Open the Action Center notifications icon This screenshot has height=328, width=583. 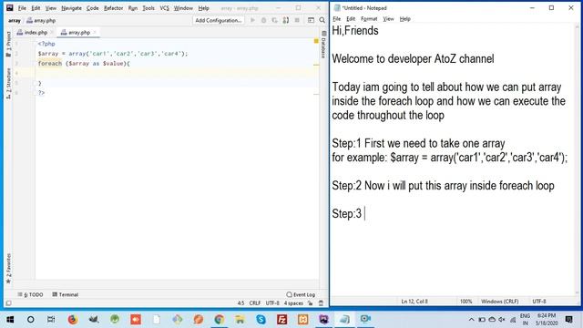(568, 319)
